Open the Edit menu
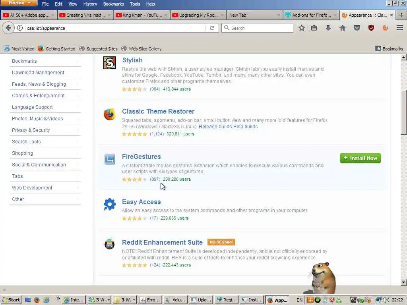407x305 pixels. [x=58, y=4]
